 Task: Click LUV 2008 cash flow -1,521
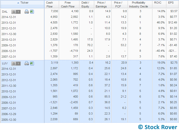pos(53,102)
